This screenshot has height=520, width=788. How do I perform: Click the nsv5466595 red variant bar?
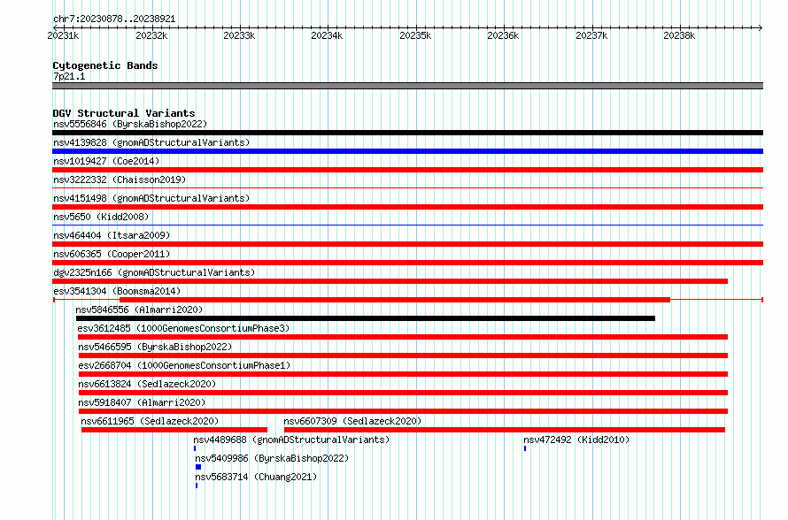click(x=403, y=356)
